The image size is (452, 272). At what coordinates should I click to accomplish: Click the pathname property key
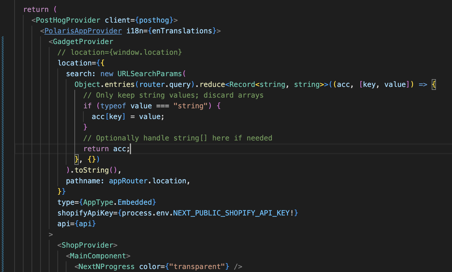(x=83, y=181)
